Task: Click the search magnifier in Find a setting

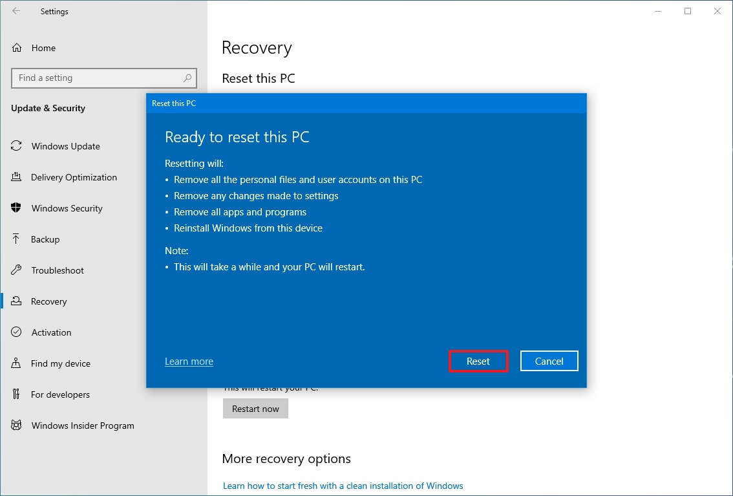Action: coord(187,78)
